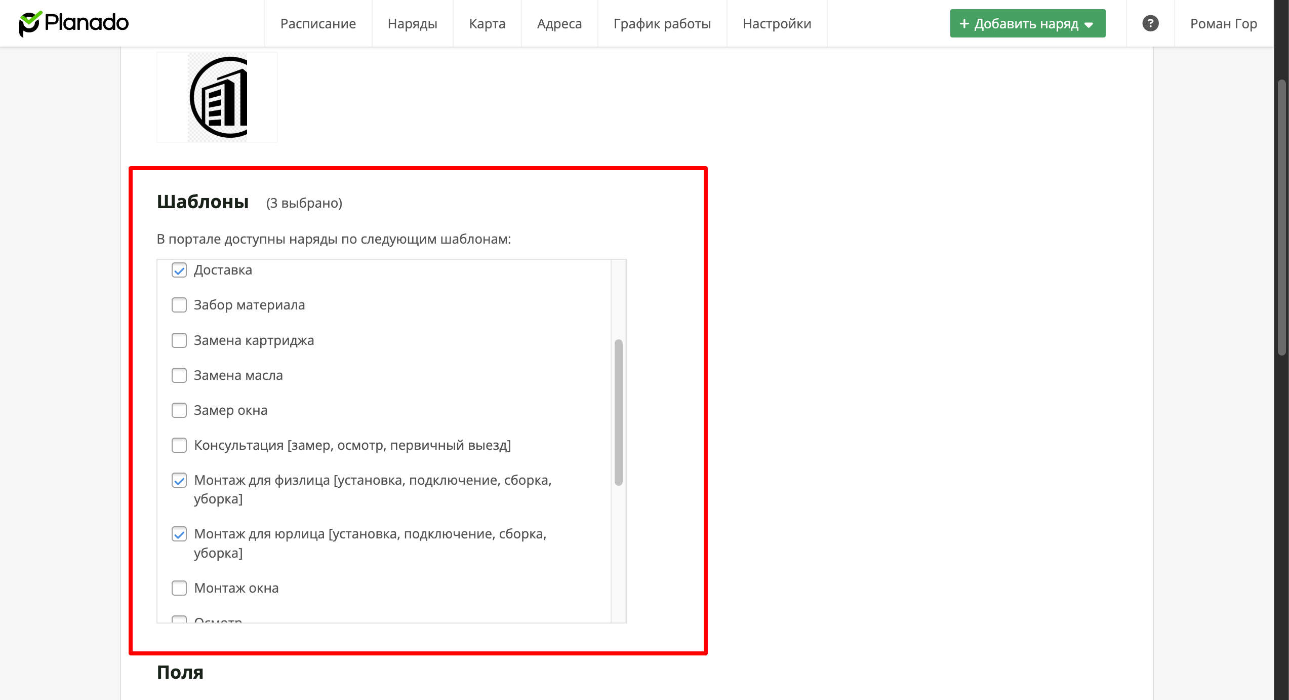Screen dimensions: 1289x700
Task: Open the Роман Гор user menu
Action: (1223, 24)
